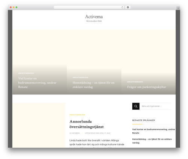Click the search magnifier icon button

[136, 106]
